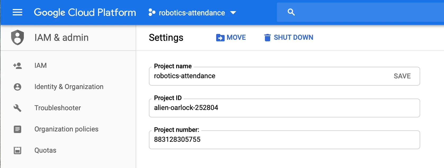This screenshot has height=168, width=444.
Task: Open the IAM menu item
Action: pos(41,66)
